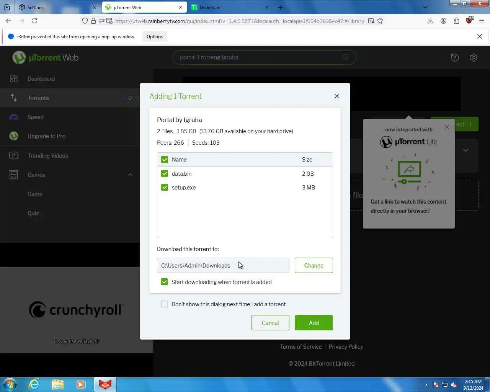The image size is (490, 392).
Task: Open the browser extensions icon
Action: tap(456, 21)
